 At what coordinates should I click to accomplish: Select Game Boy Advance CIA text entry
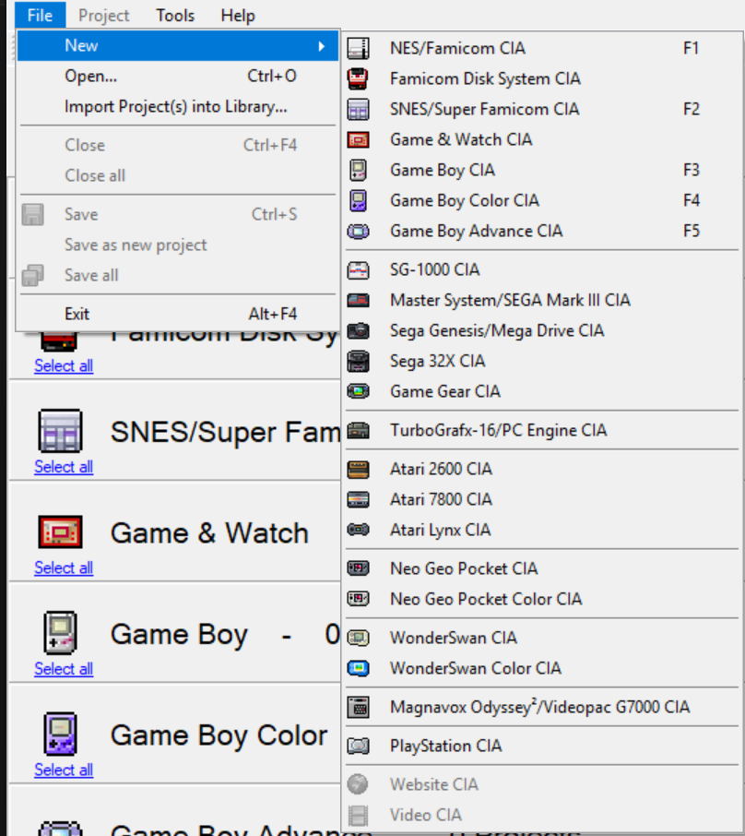[x=476, y=231]
